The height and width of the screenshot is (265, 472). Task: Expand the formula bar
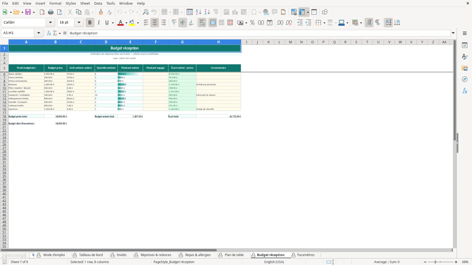pyautogui.click(x=453, y=33)
